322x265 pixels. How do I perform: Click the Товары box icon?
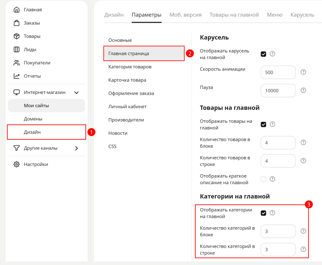pos(17,36)
